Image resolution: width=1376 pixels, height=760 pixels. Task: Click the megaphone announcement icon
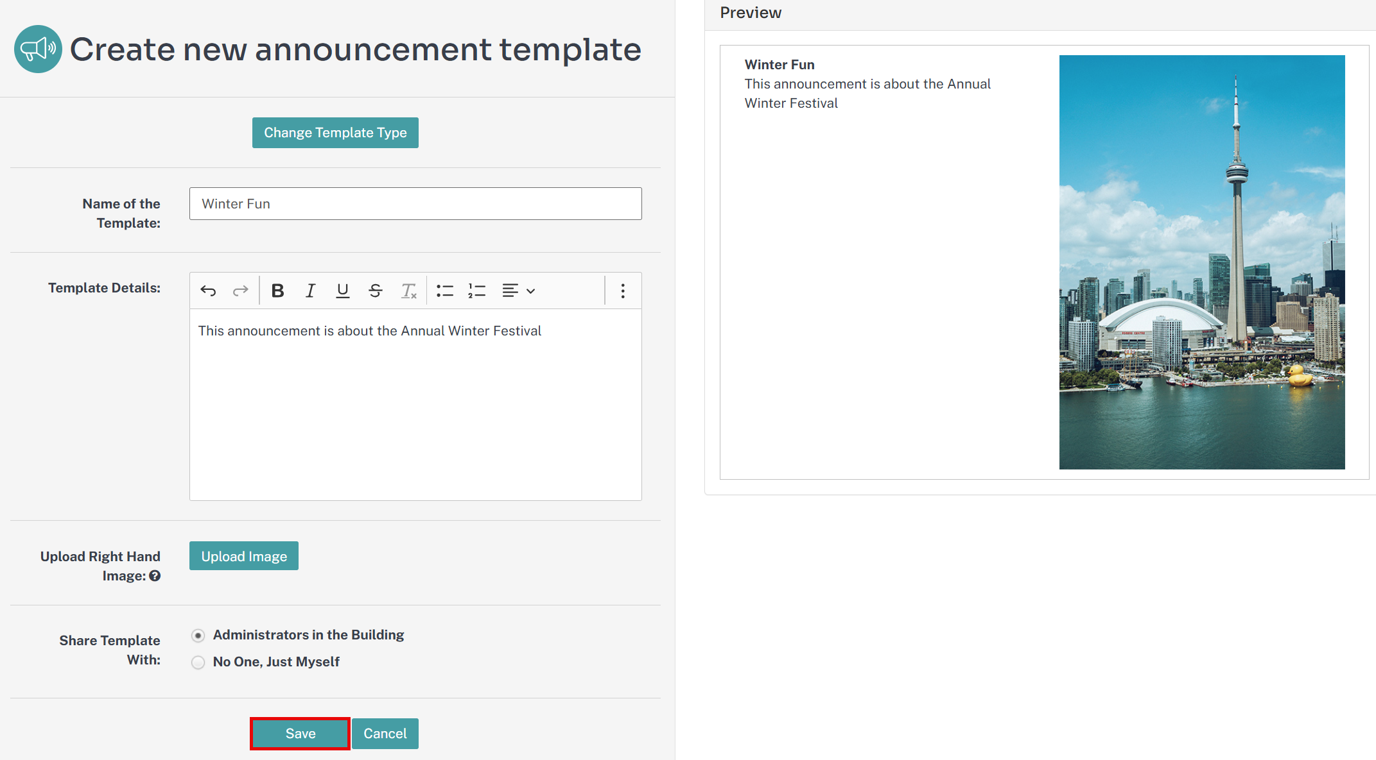coord(38,49)
